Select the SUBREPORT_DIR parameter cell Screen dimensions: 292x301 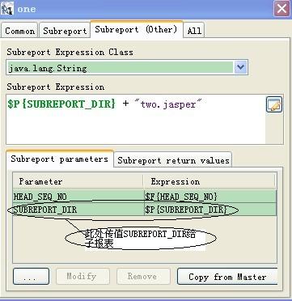[x=78, y=210]
